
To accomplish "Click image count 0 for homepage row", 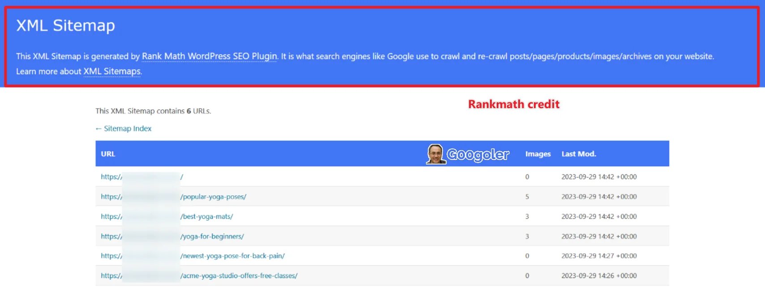I will tap(527, 177).
